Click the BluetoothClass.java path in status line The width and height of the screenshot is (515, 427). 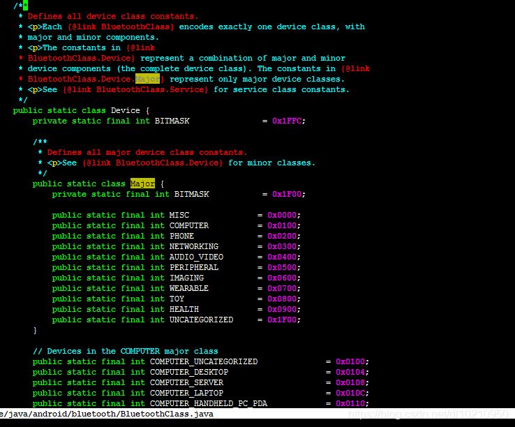point(106,414)
